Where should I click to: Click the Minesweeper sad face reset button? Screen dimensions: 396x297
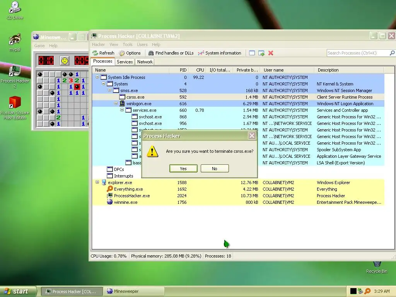pyautogui.click(x=65, y=61)
